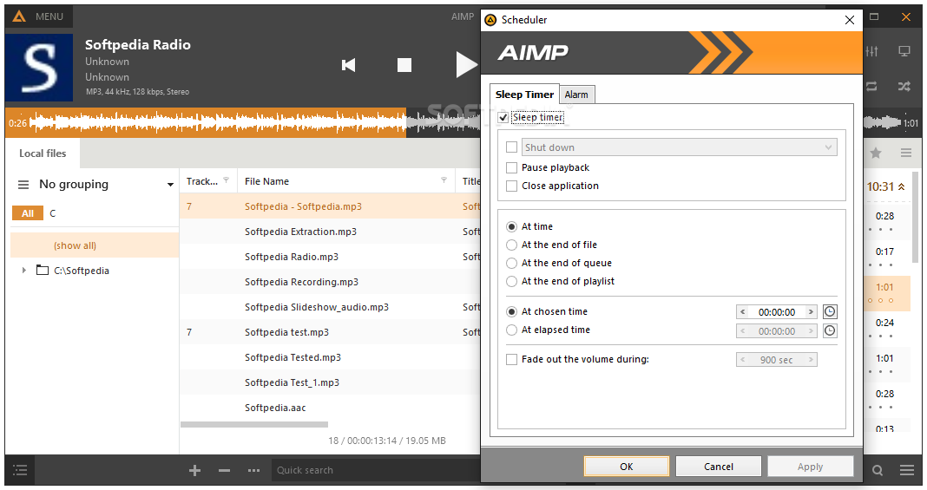927x490 pixels.
Task: Increase the chosen time value with right arrow
Action: pos(811,311)
